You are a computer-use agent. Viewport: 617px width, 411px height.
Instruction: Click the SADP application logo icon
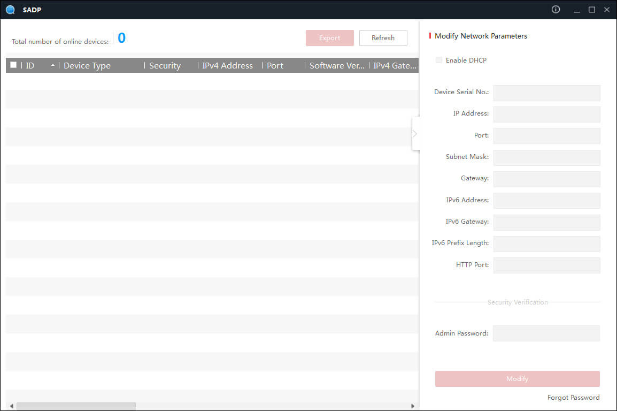point(10,10)
